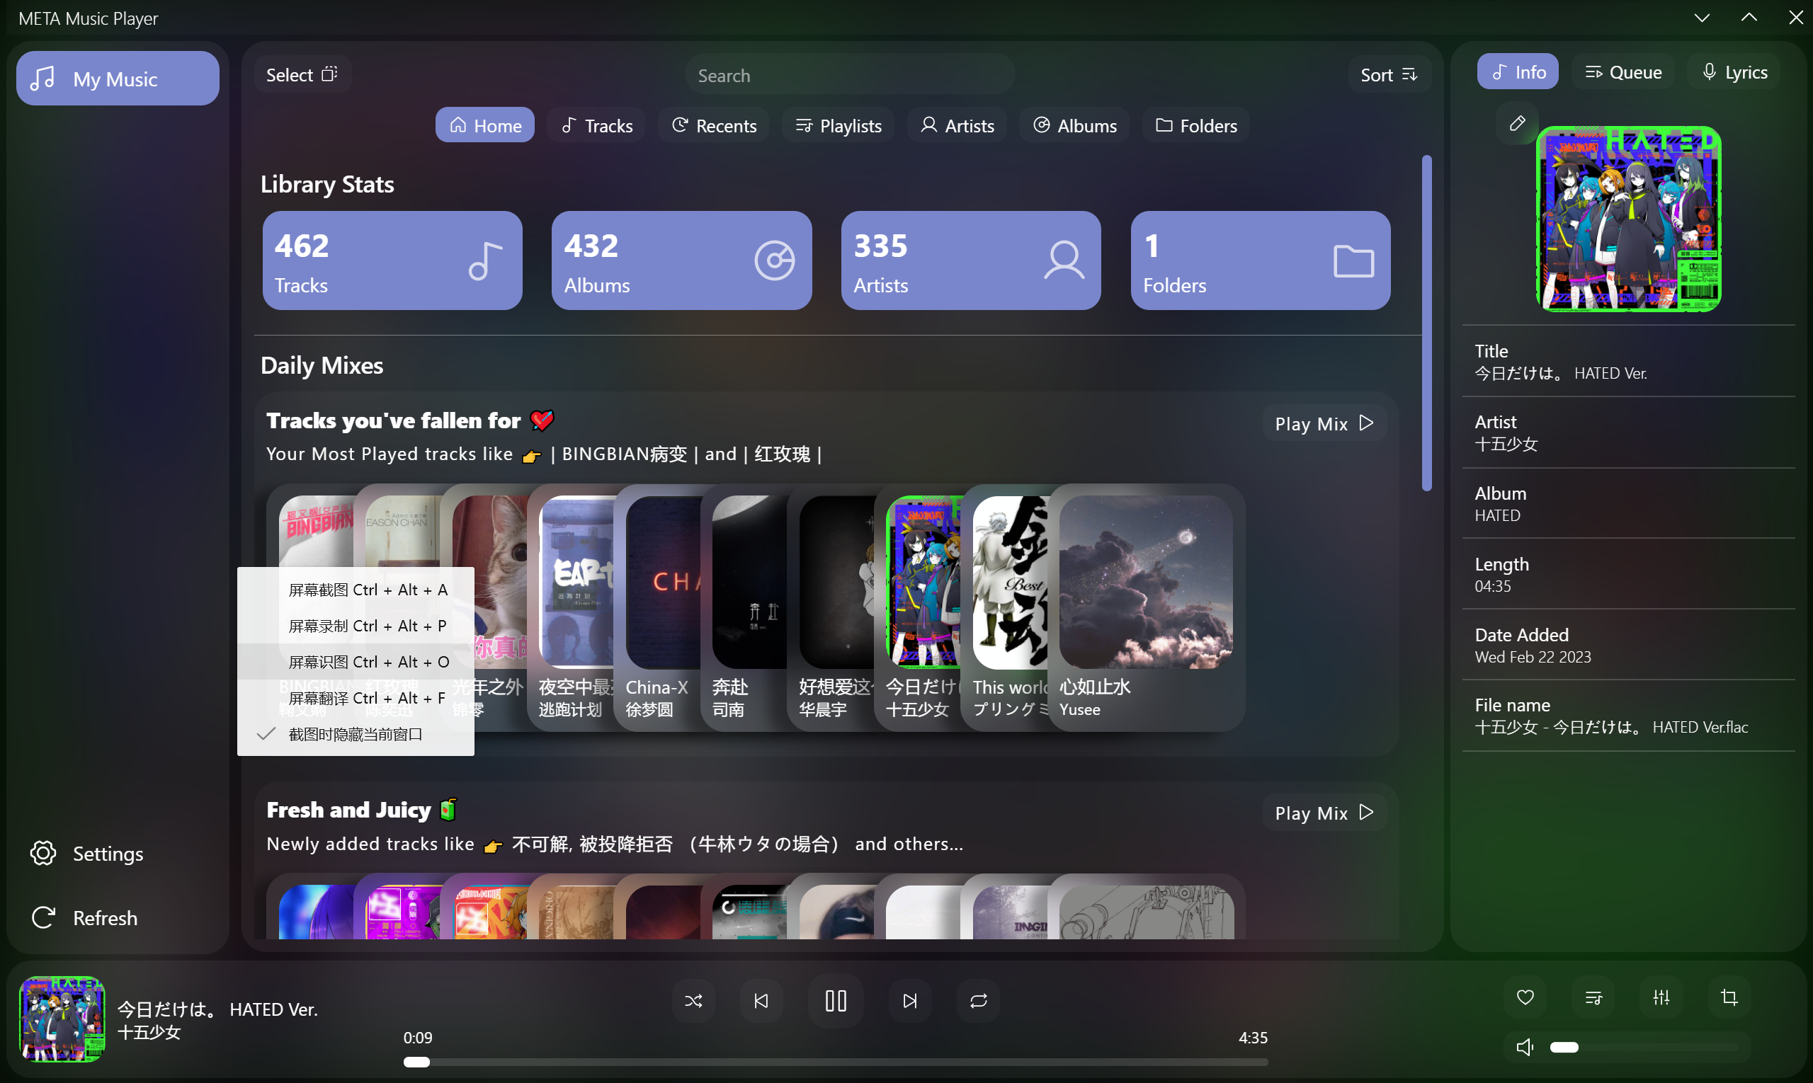Screen dimensions: 1813x1083
Task: Pause the currently playing track
Action: tap(835, 1000)
